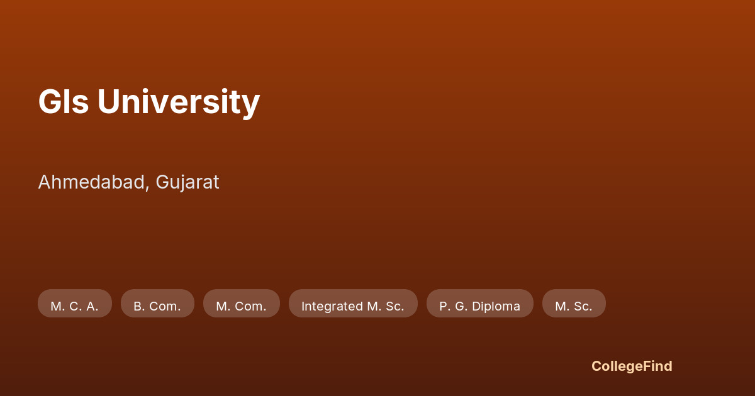The width and height of the screenshot is (755, 396).
Task: Select the Ahmedabad, Gujarat location text
Action: tap(128, 182)
